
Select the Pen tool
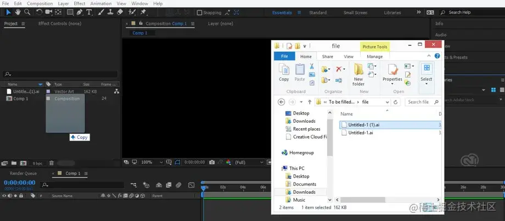coord(80,12)
